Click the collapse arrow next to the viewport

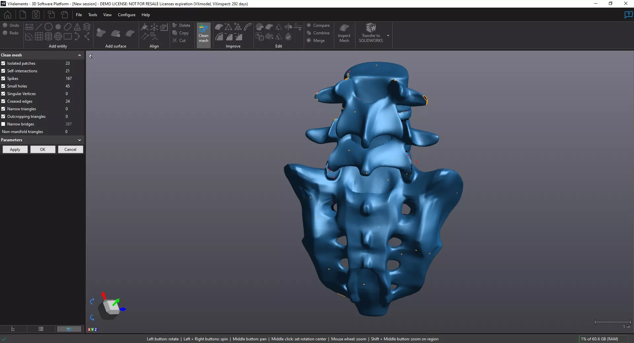pos(90,56)
